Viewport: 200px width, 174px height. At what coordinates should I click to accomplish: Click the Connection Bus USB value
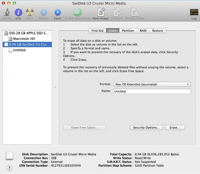click(54, 158)
